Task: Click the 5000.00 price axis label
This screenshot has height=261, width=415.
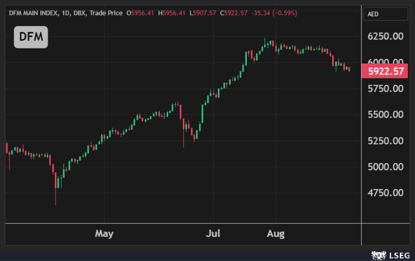Action: tap(386, 167)
